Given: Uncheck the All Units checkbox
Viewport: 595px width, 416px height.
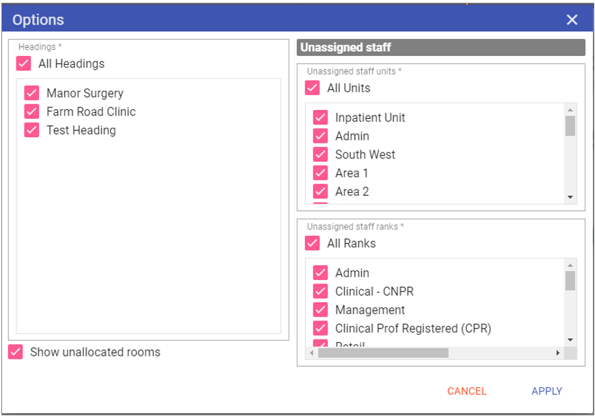Looking at the screenshot, I should pos(313,88).
